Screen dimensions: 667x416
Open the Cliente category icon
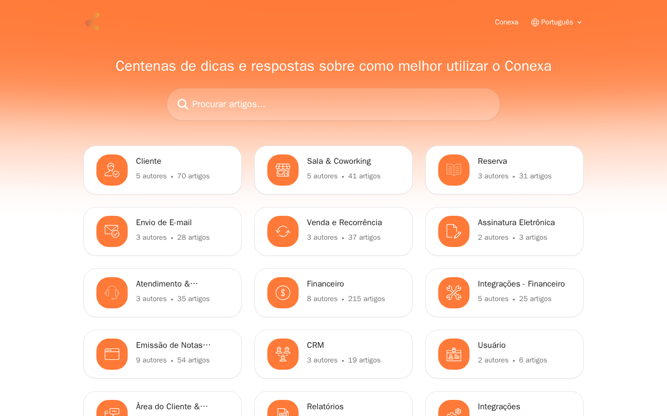[x=112, y=170]
